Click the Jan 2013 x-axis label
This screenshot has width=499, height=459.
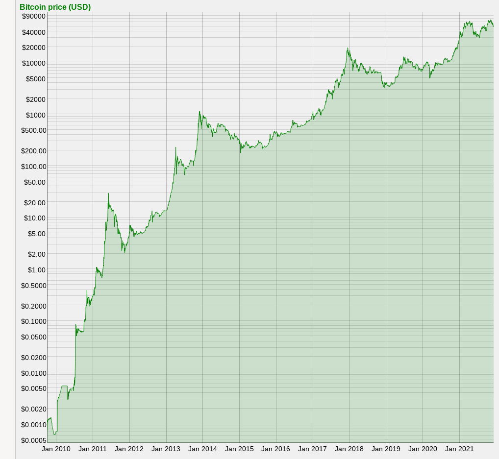166,449
